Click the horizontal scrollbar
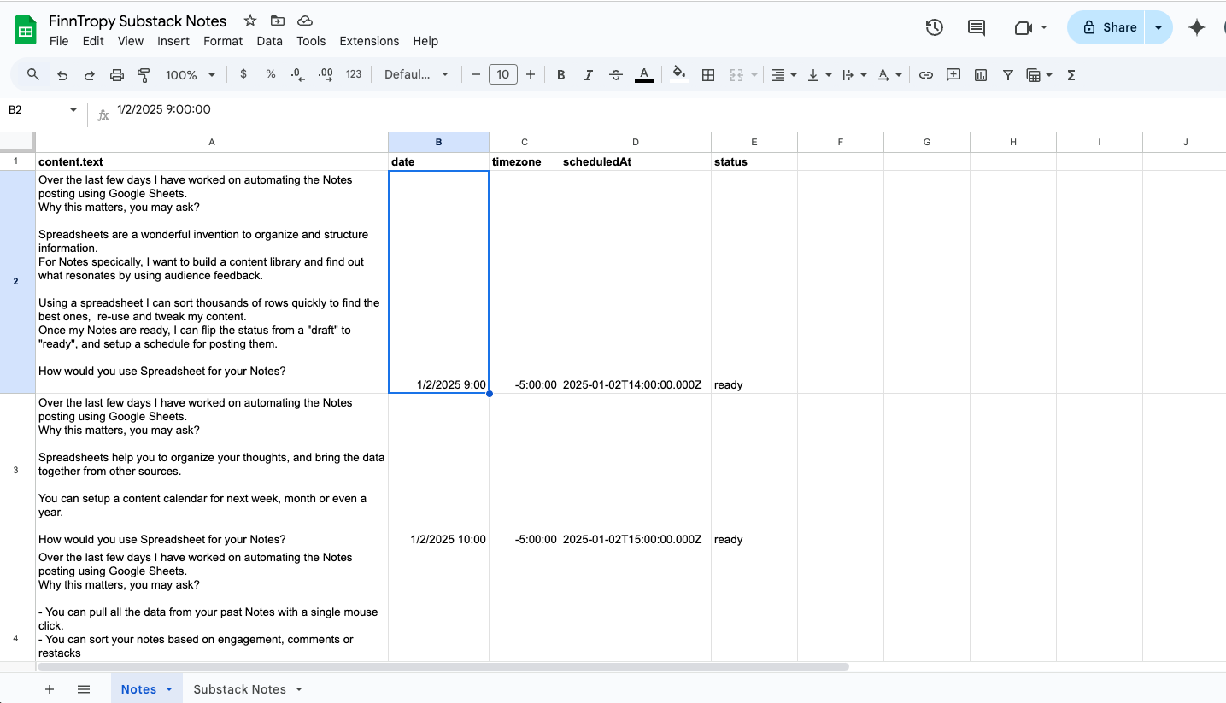 click(443, 666)
